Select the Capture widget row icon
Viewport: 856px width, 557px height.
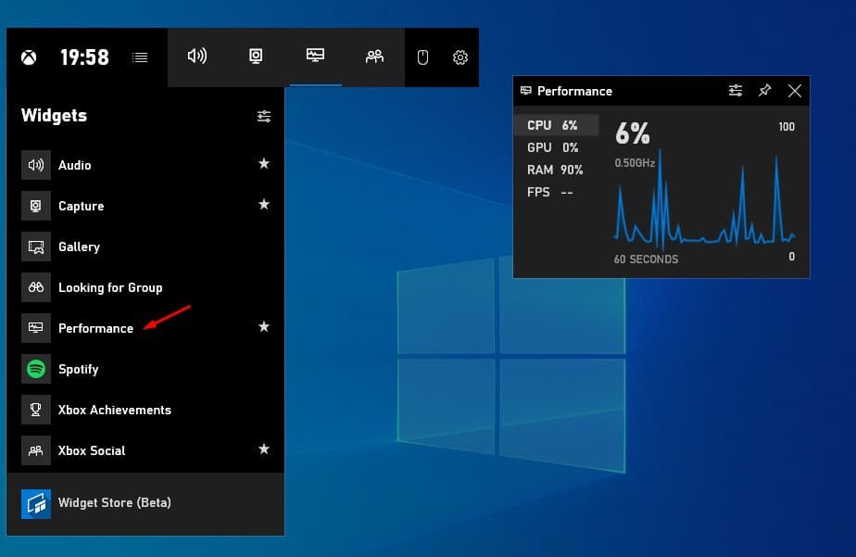tap(36, 206)
